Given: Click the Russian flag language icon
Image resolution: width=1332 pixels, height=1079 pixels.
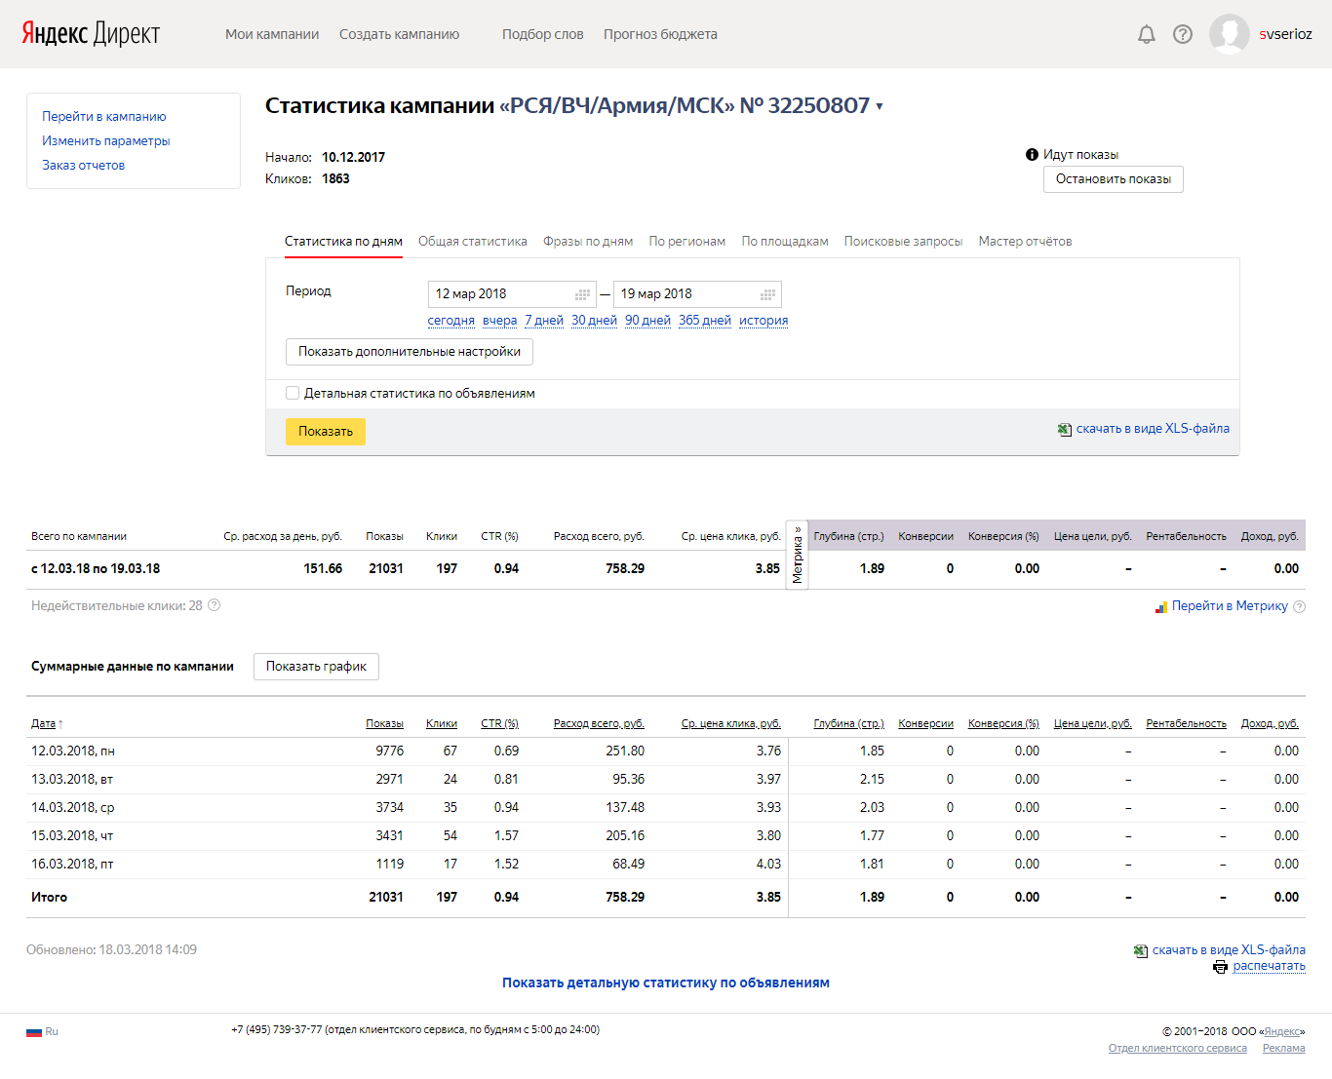Looking at the screenshot, I should tap(34, 1031).
